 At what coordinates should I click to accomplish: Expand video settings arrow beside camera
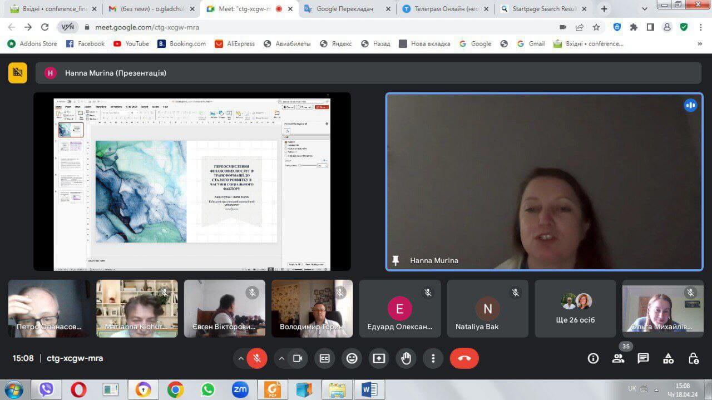click(x=281, y=359)
